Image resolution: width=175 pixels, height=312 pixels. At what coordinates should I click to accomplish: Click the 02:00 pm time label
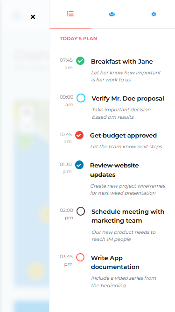coord(66,214)
